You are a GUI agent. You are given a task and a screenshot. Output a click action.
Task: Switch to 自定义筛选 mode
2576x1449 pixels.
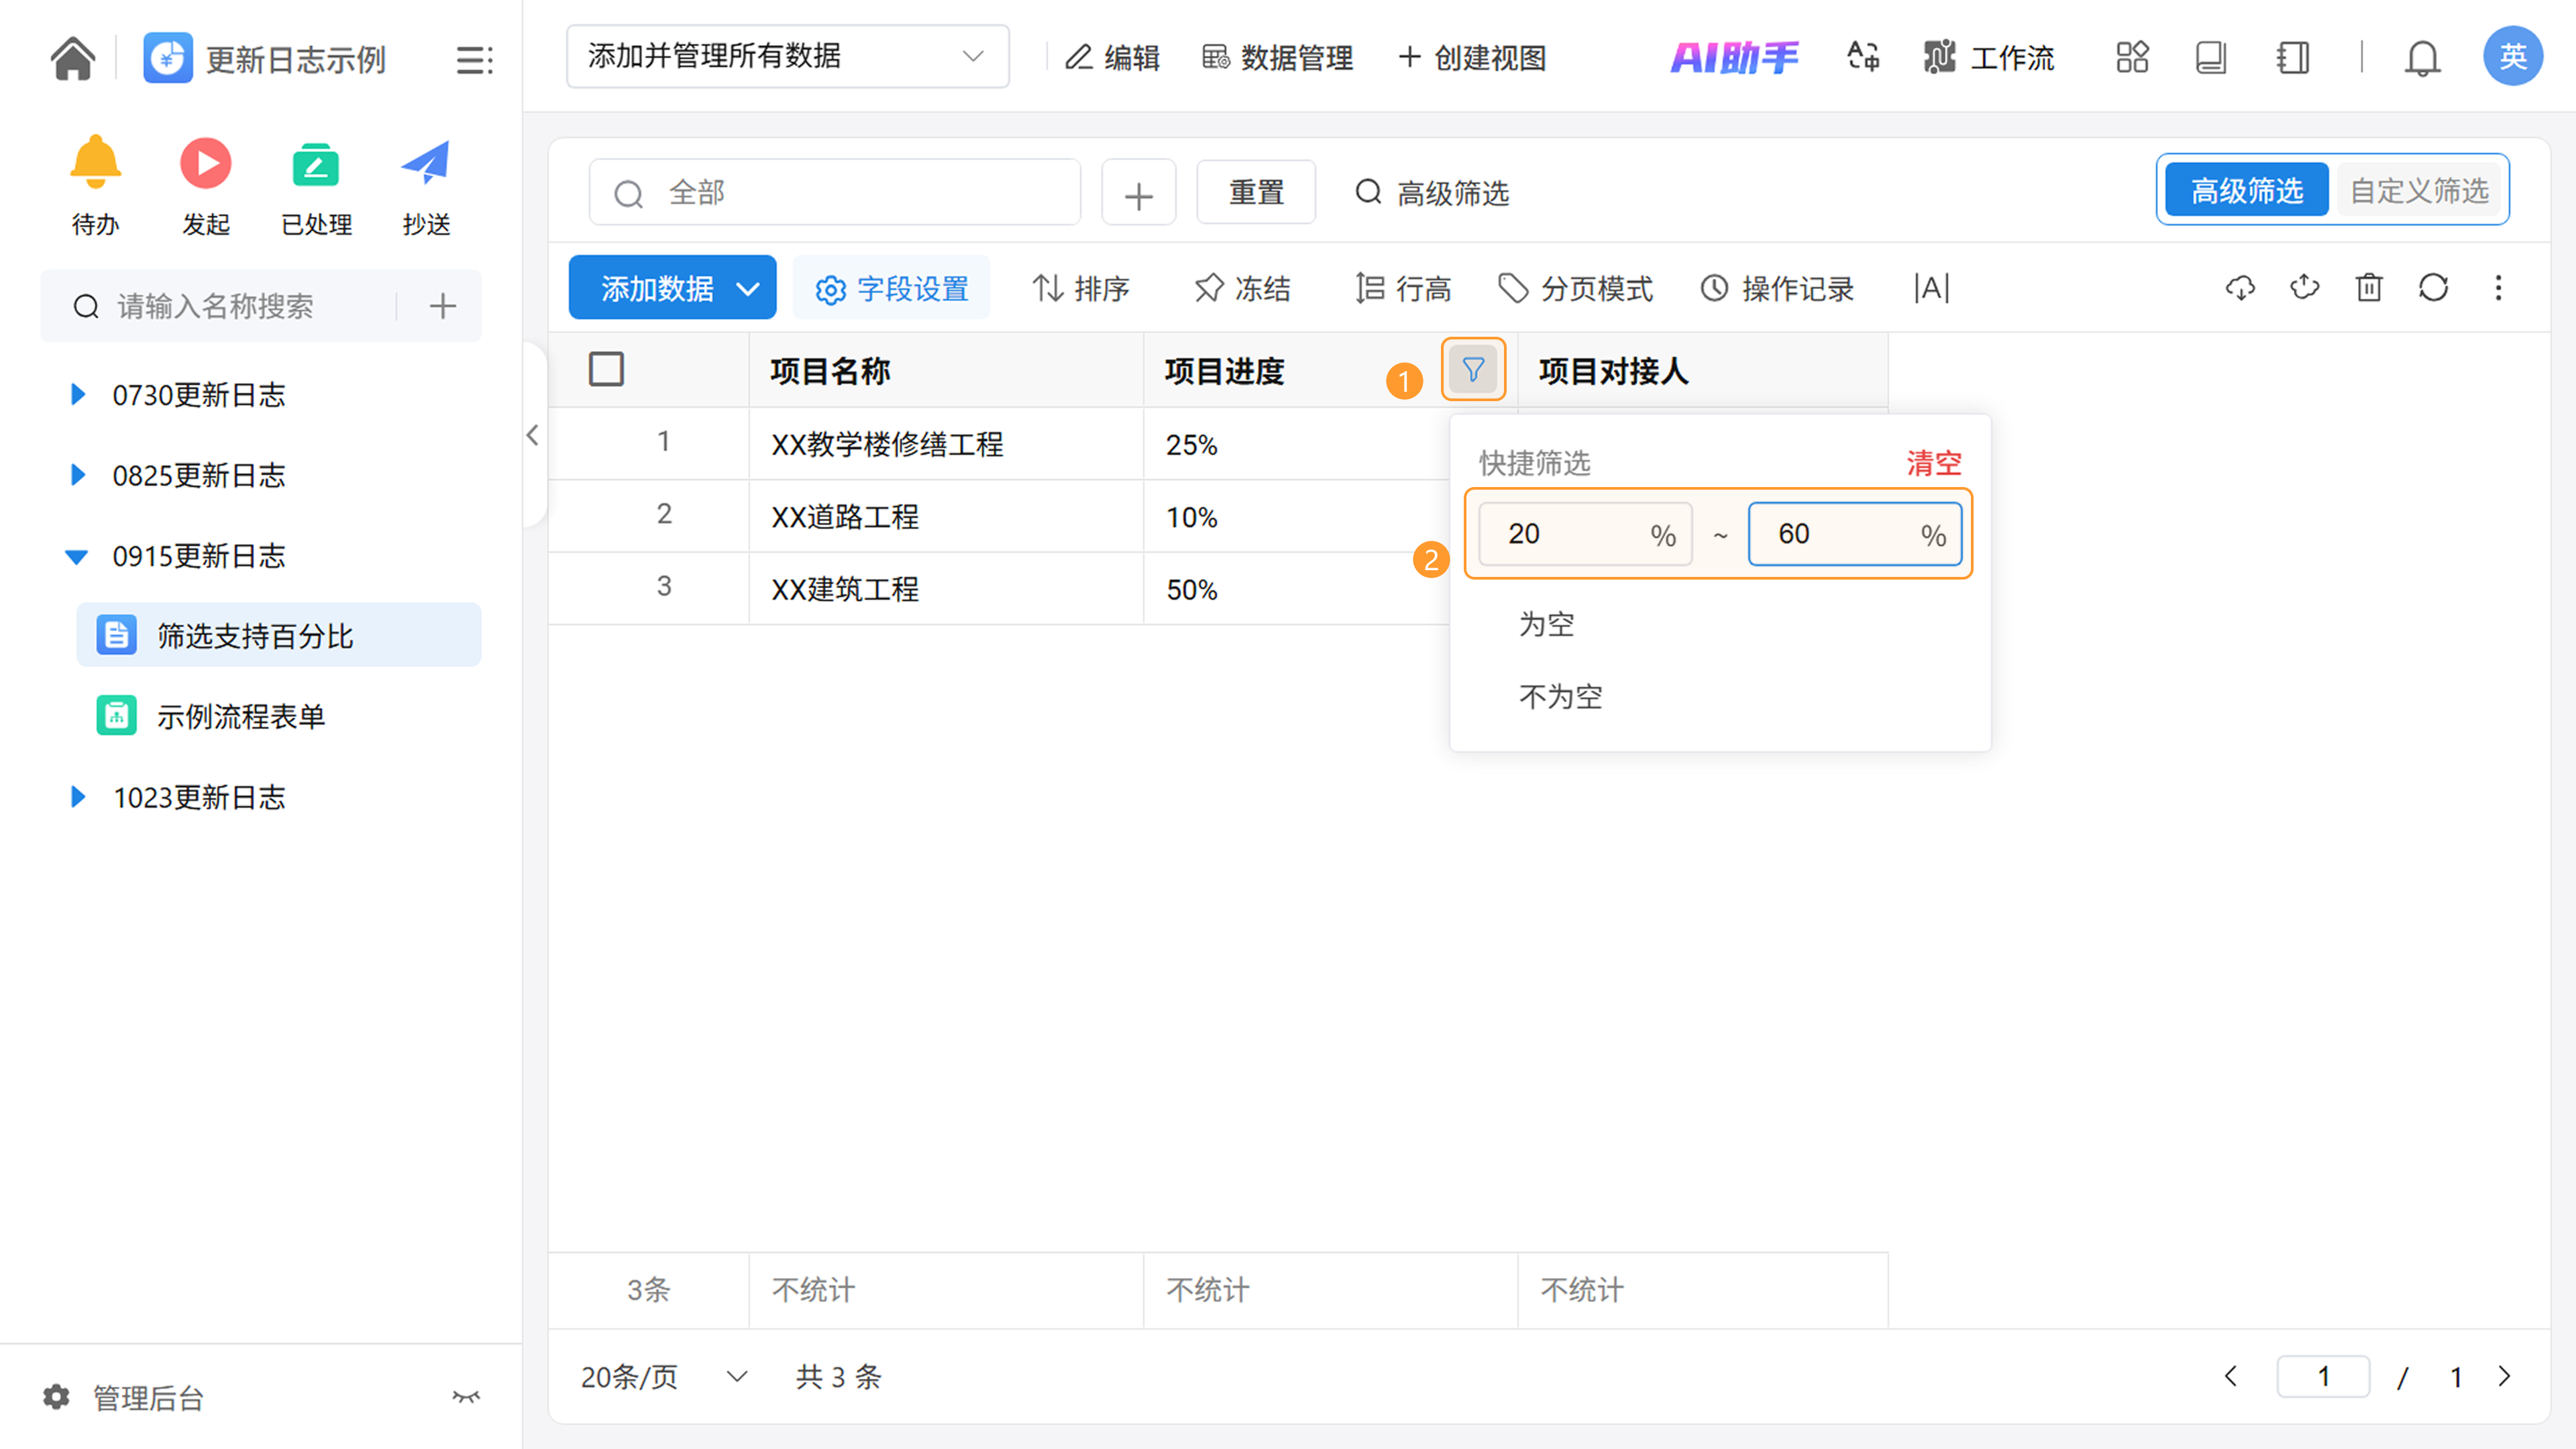coord(2418,190)
